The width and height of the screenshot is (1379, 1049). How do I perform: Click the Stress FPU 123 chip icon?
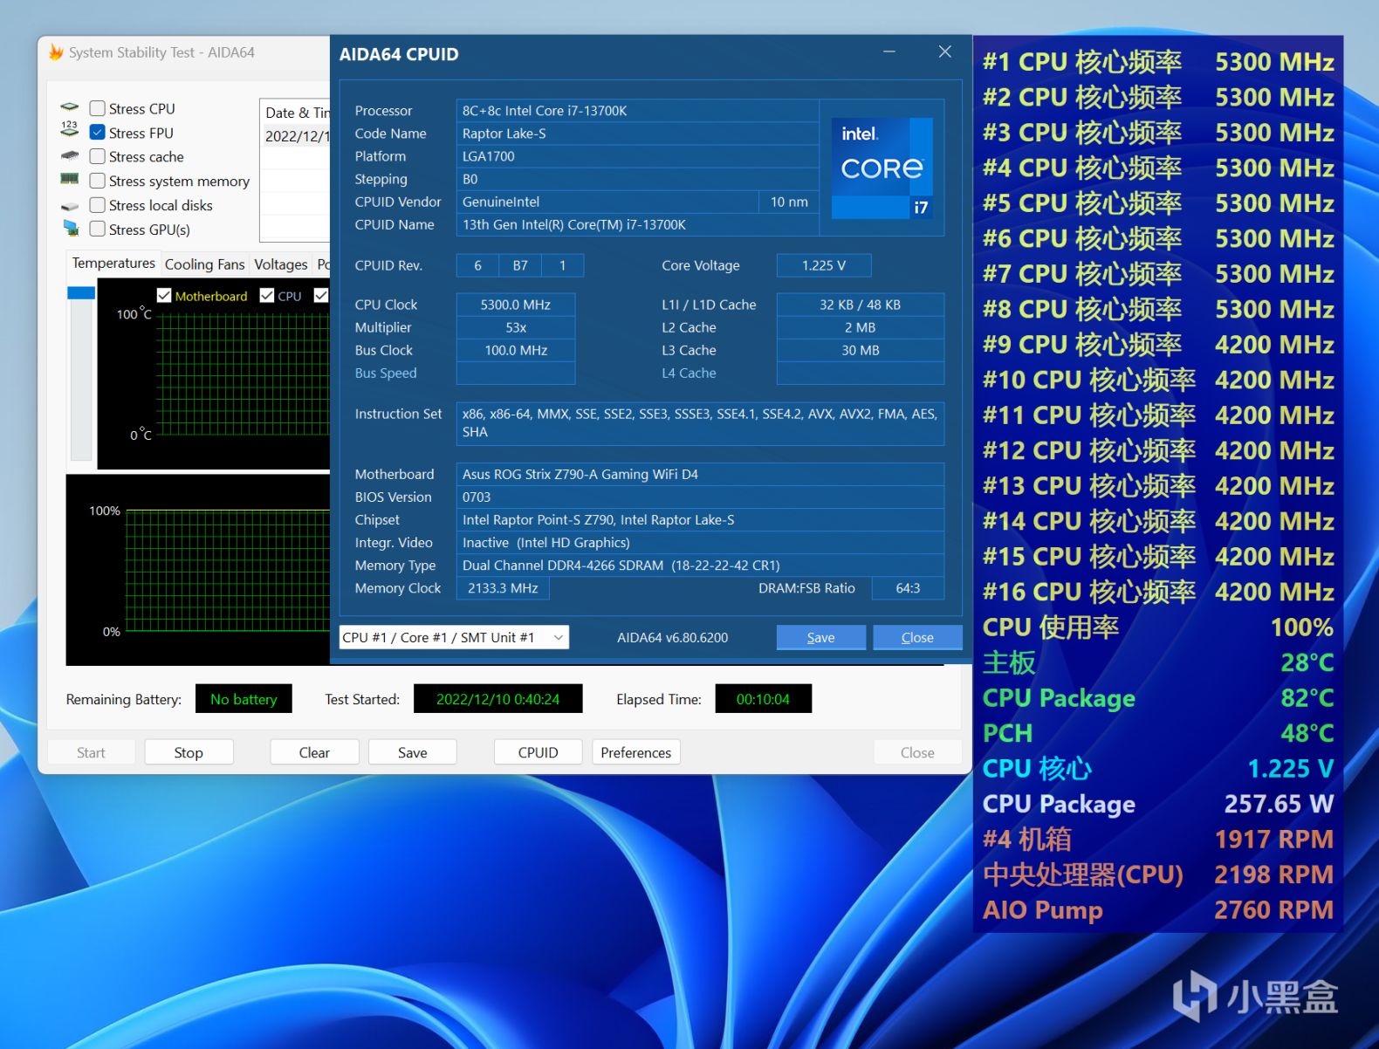tap(70, 130)
